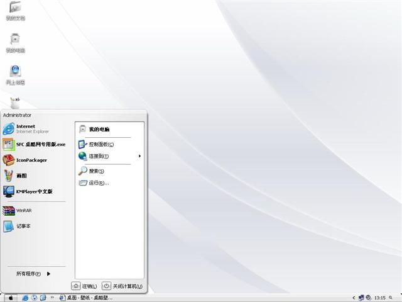Open the network computers tray icon

[361, 298]
